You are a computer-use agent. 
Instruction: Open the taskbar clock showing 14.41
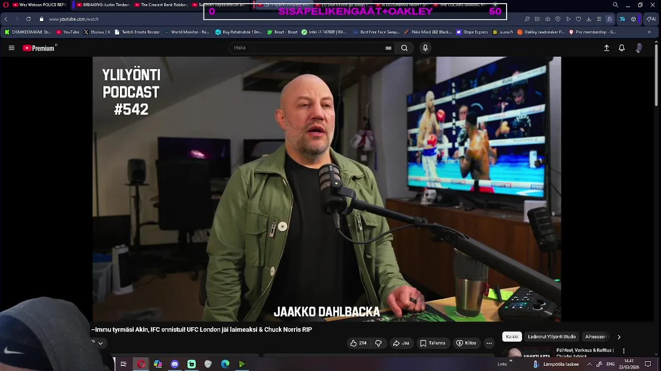click(629, 364)
